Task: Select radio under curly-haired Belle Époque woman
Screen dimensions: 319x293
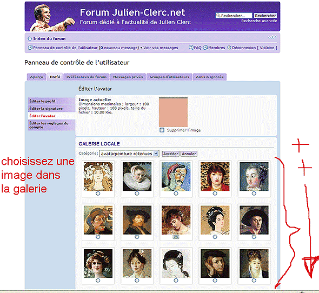Action: (x=98, y=281)
